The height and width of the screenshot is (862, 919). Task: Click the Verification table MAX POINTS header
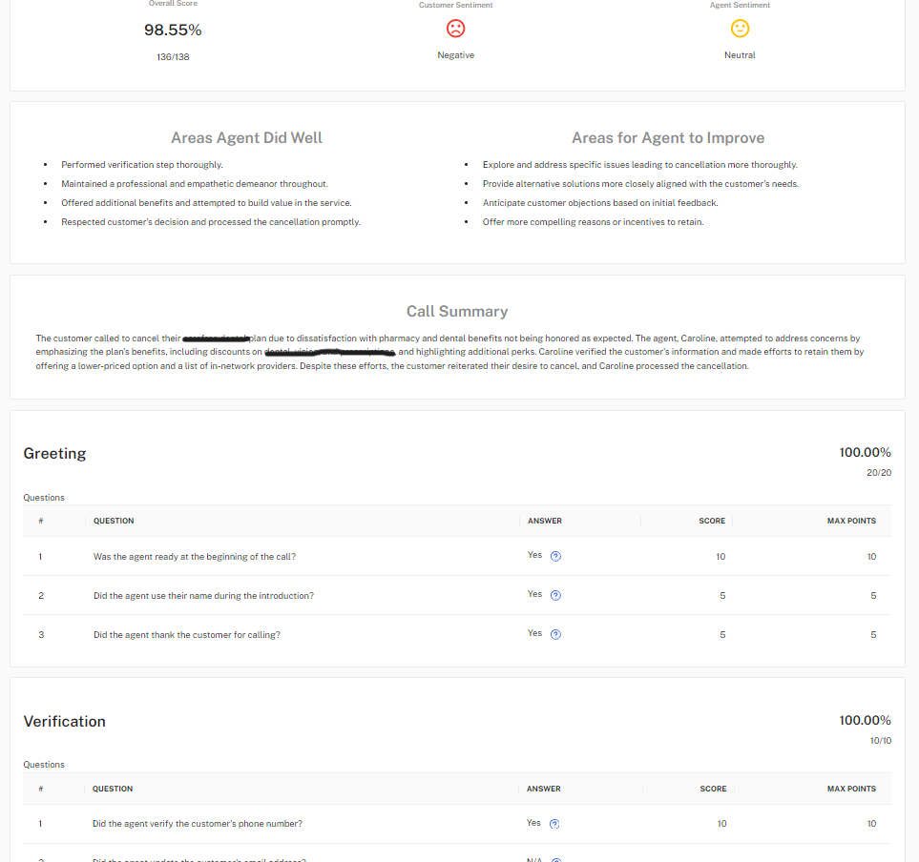(x=851, y=789)
